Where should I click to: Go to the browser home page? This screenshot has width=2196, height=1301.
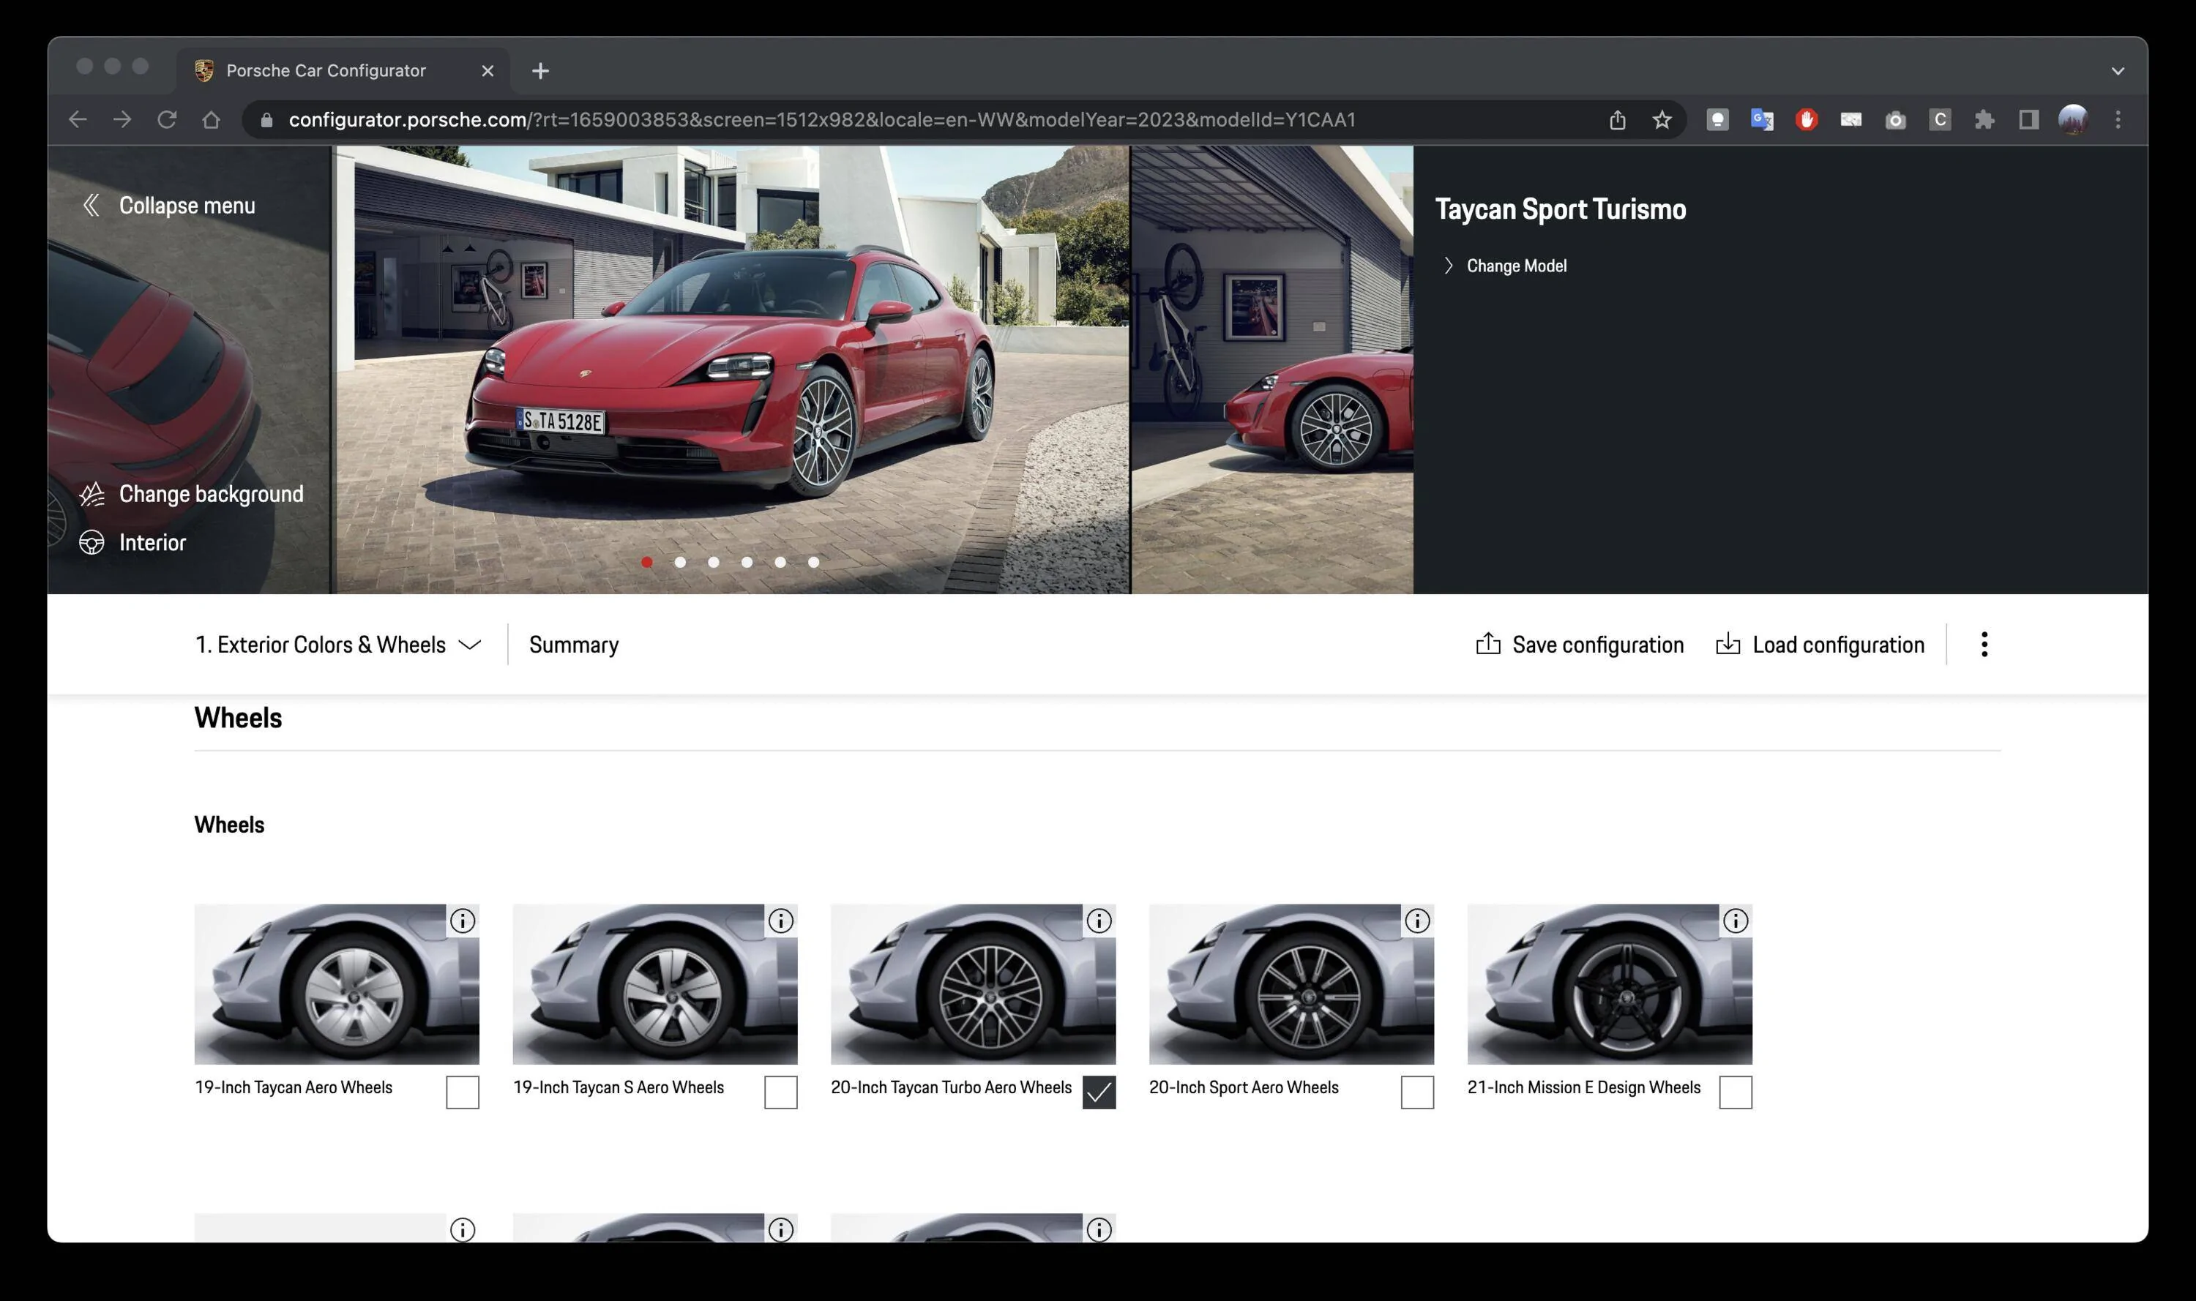(212, 119)
